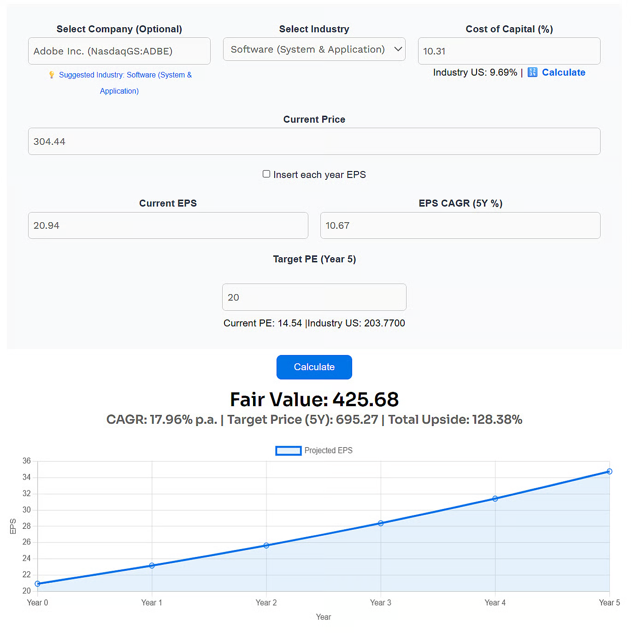
Task: Click the EPS CAGR (5Y %) field
Action: [460, 225]
